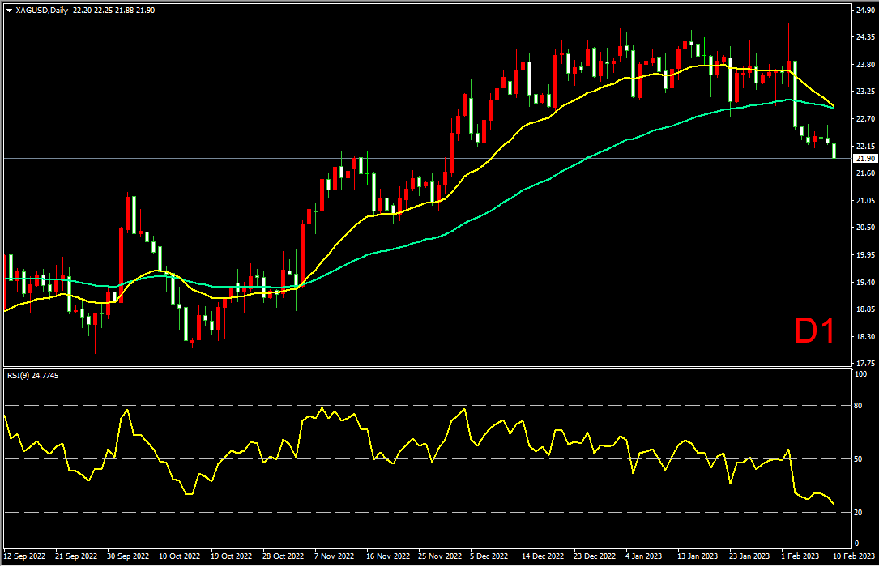879x567 pixels.
Task: Select the XAGUSD,Daily chart title text
Action: point(42,10)
